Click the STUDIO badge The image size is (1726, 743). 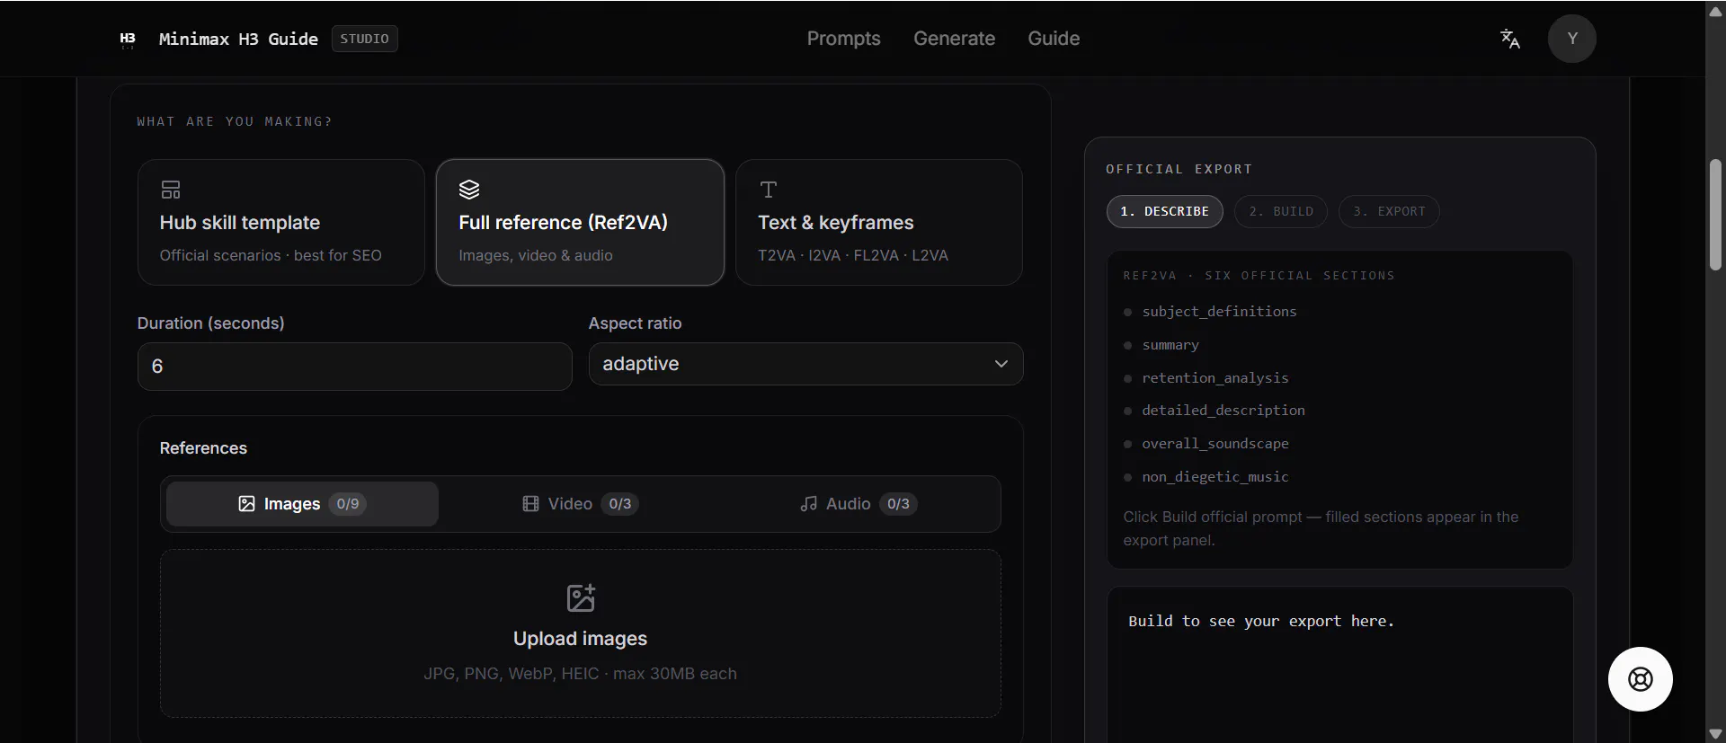pyautogui.click(x=365, y=39)
